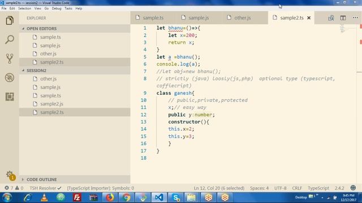Change file encoding via UTF-8
The width and height of the screenshot is (362, 203).
click(x=281, y=188)
